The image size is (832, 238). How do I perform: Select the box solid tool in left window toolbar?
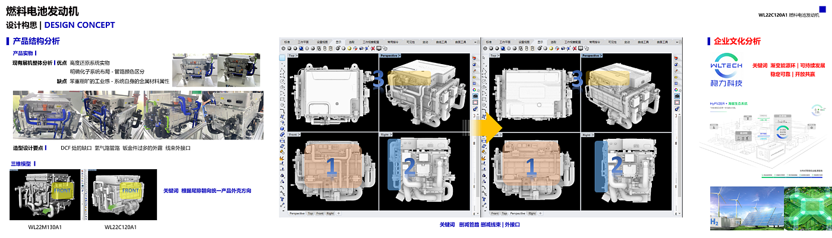[x=282, y=128]
